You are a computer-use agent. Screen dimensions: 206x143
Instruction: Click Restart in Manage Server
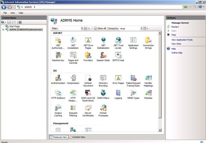175,27
